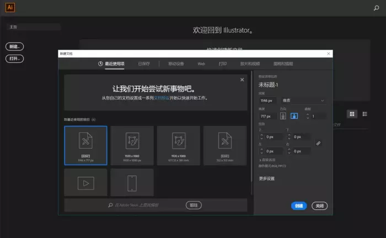Click the magnifier icon in Adobe Stock search
This screenshot has width=386, height=238.
pyautogui.click(x=110, y=205)
